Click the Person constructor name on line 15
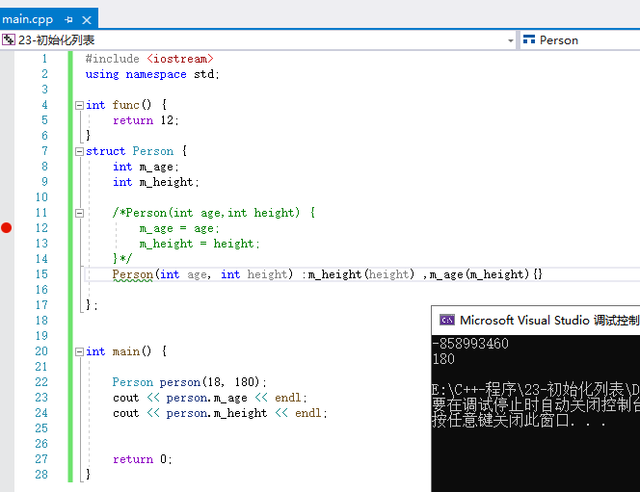This screenshot has width=640, height=492. (133, 274)
